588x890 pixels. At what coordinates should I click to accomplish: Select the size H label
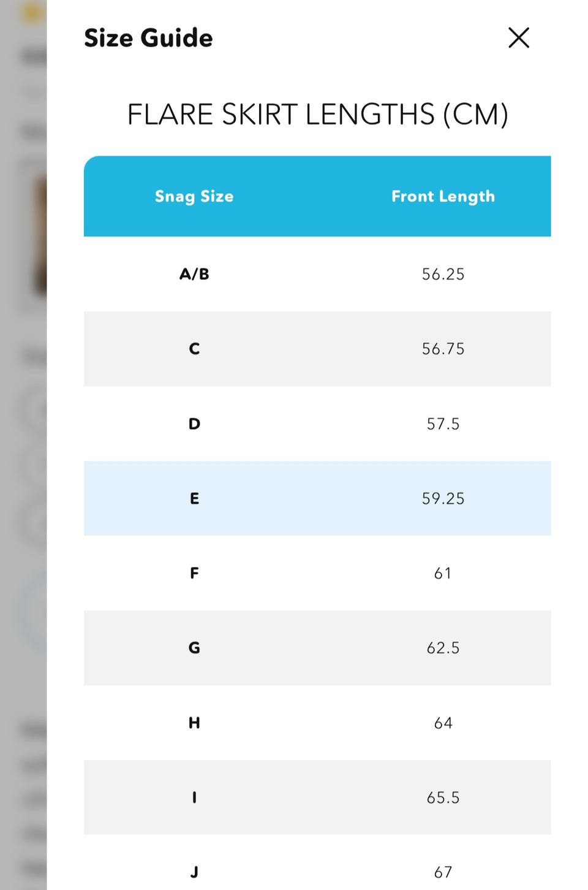(194, 723)
